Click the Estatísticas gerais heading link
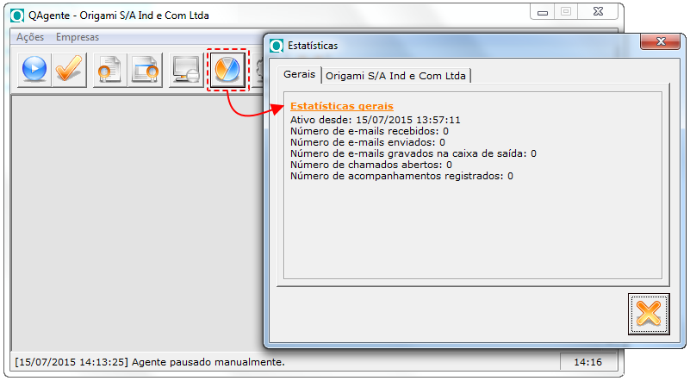Viewport: 690px width, 381px height. click(x=342, y=106)
